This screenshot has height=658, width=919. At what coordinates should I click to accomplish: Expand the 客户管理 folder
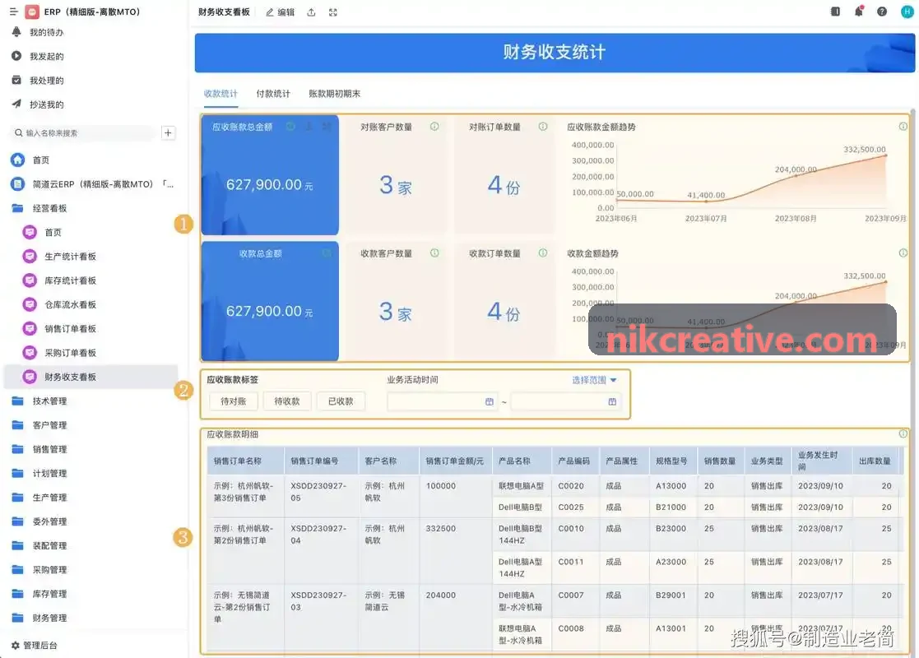pyautogui.click(x=50, y=424)
